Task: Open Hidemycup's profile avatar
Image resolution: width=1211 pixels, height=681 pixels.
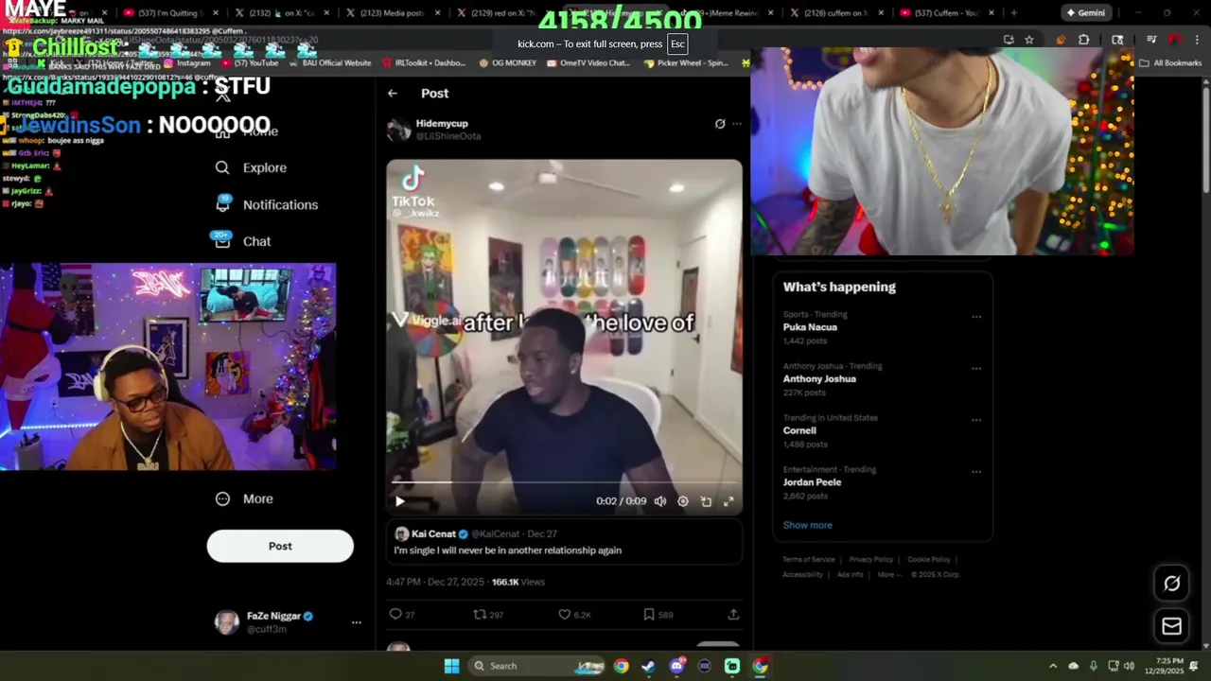Action: click(398, 130)
